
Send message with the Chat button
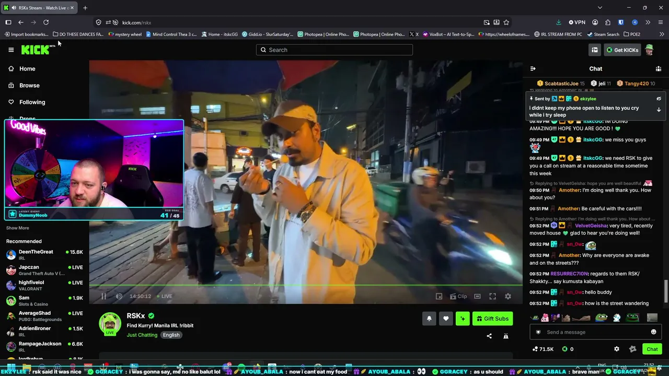pyautogui.click(x=652, y=349)
